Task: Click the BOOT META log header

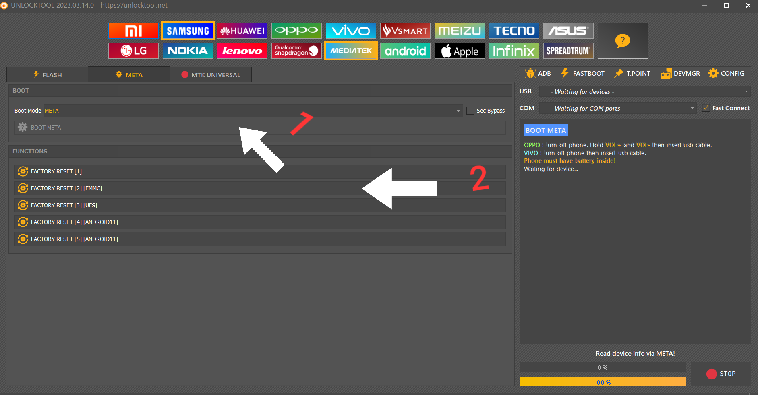Action: click(546, 130)
